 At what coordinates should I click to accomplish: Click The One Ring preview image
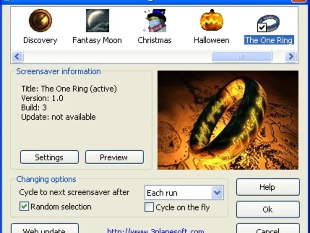pyautogui.click(x=228, y=120)
